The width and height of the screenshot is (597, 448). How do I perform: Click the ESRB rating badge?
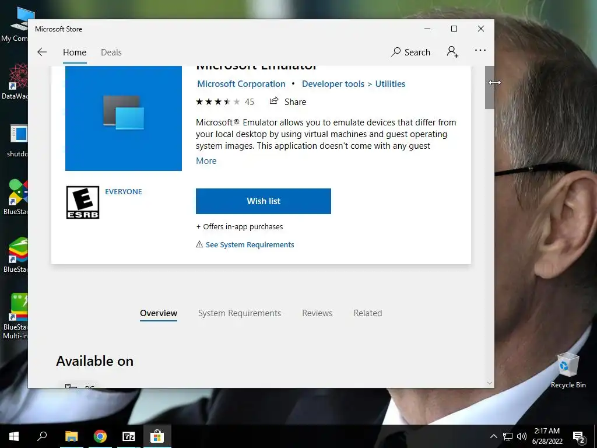pos(83,202)
